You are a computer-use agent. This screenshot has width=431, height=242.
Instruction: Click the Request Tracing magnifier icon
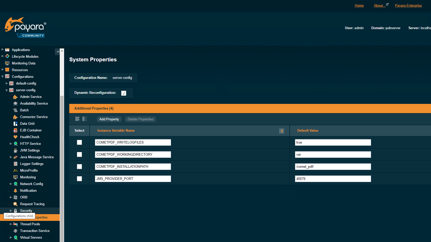click(15, 204)
